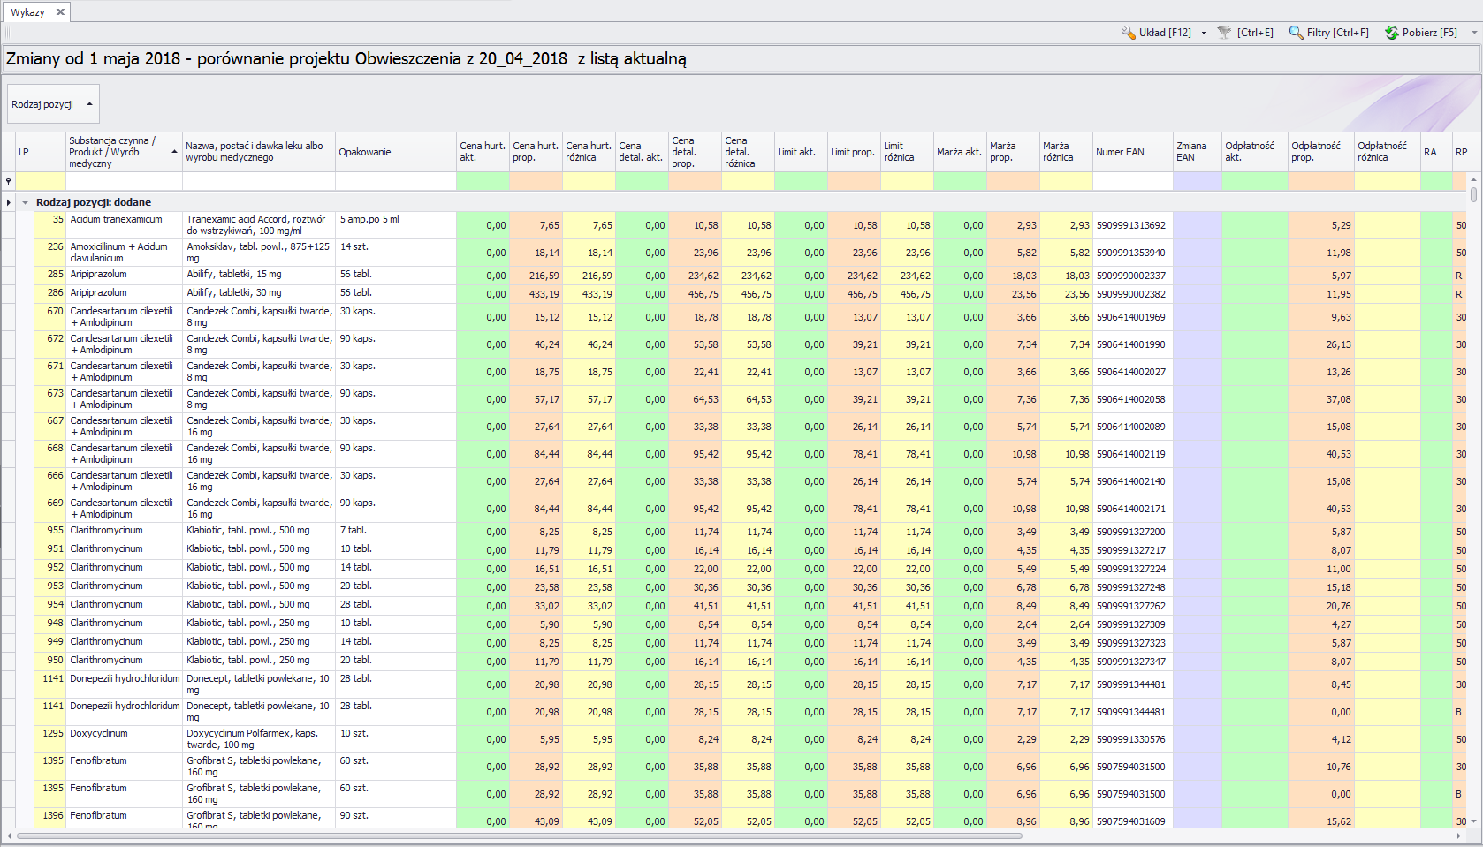Click the green Pobierz refresh icon
Viewport: 1483px width, 847px height.
pyautogui.click(x=1392, y=33)
